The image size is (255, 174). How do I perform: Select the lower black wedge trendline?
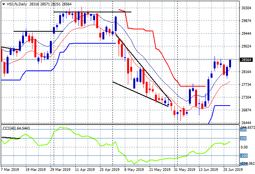[x=140, y=94]
